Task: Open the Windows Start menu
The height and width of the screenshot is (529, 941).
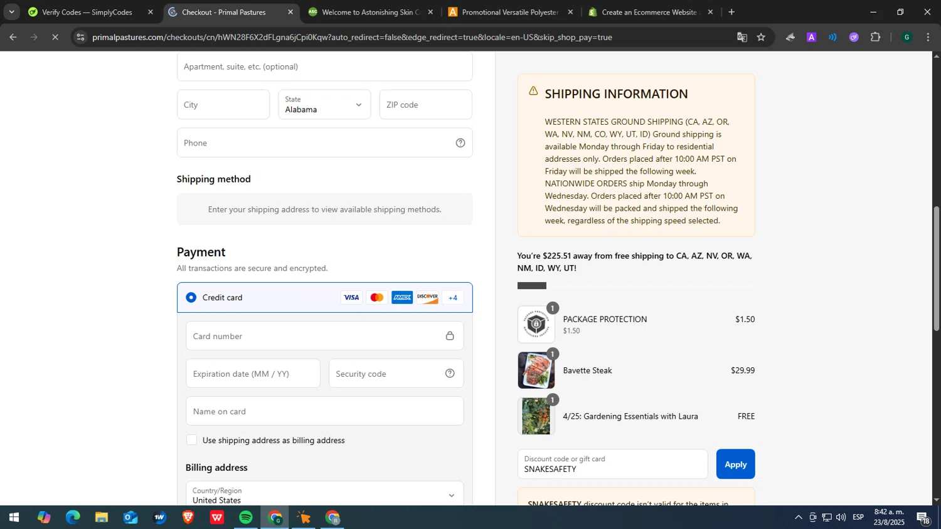Action: (x=14, y=518)
